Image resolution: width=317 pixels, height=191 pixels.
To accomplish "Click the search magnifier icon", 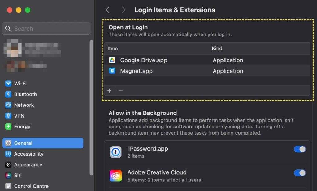I will [8, 29].
